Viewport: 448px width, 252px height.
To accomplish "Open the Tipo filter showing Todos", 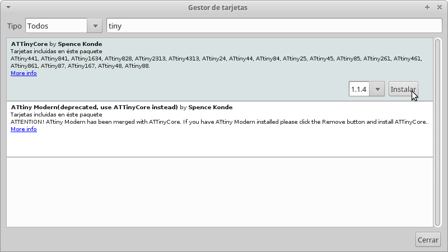I will click(56, 26).
